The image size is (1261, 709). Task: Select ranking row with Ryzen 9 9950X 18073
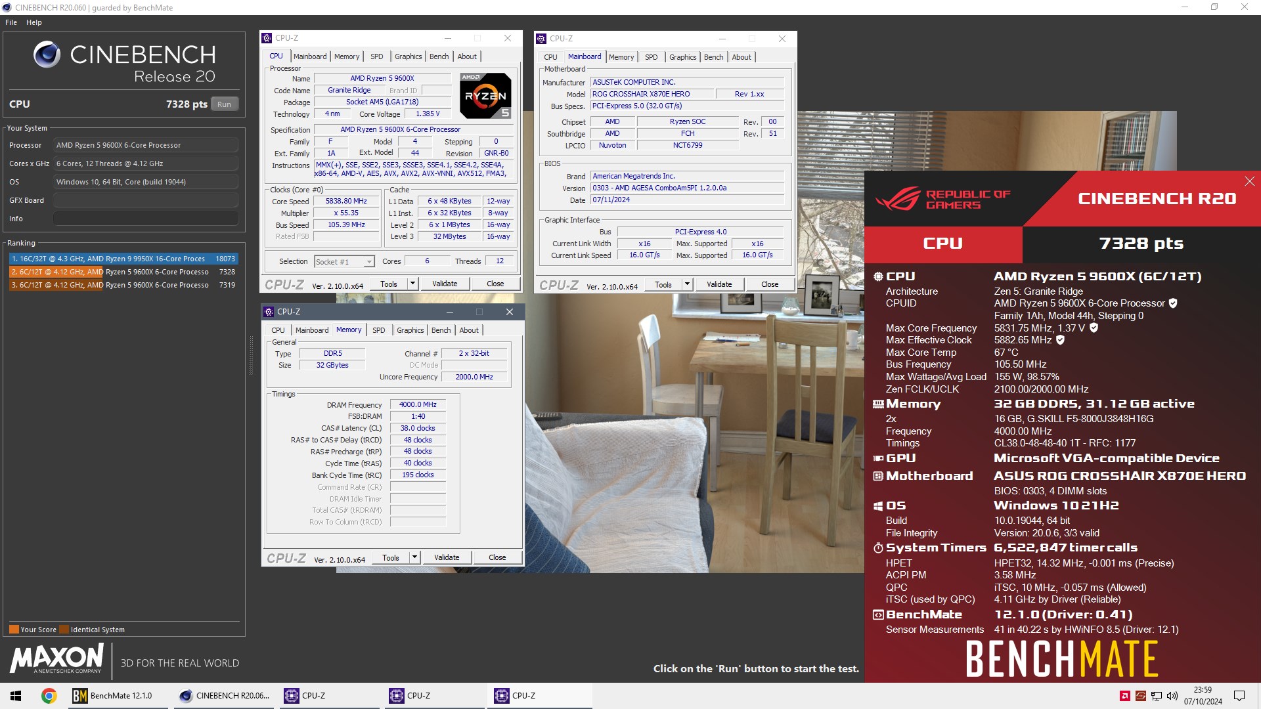[123, 259]
